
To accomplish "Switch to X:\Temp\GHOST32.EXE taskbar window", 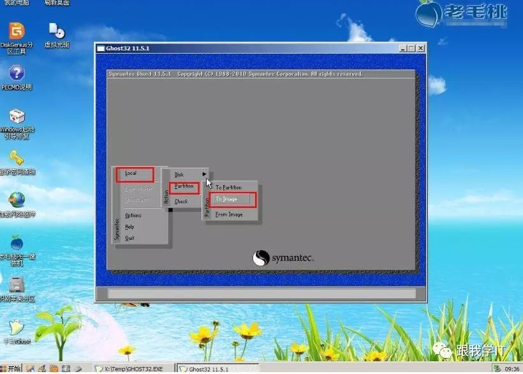I will click(133, 369).
